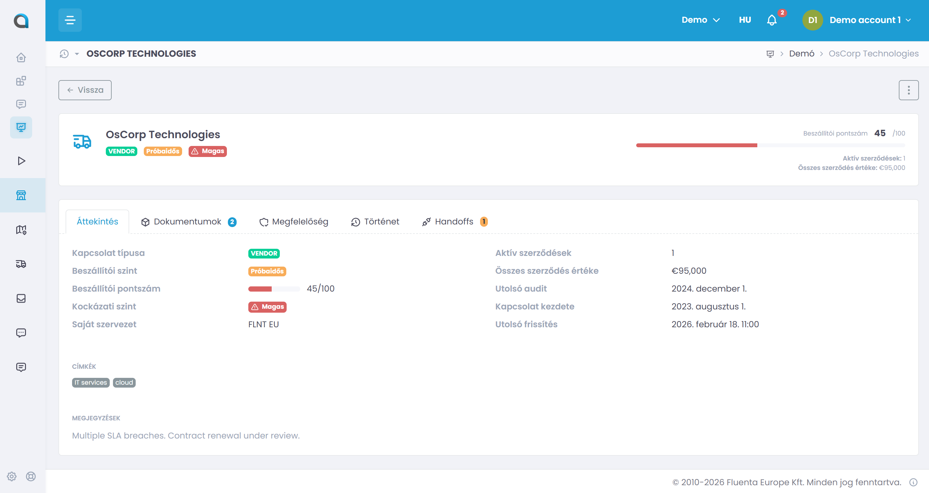Open the chat message sidebar icon below widgets

[21, 104]
